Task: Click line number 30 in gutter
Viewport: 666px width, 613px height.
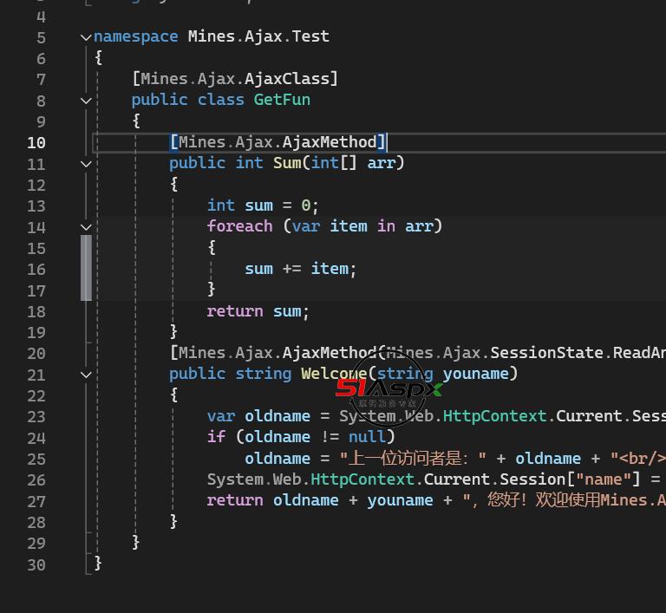Action: point(36,564)
